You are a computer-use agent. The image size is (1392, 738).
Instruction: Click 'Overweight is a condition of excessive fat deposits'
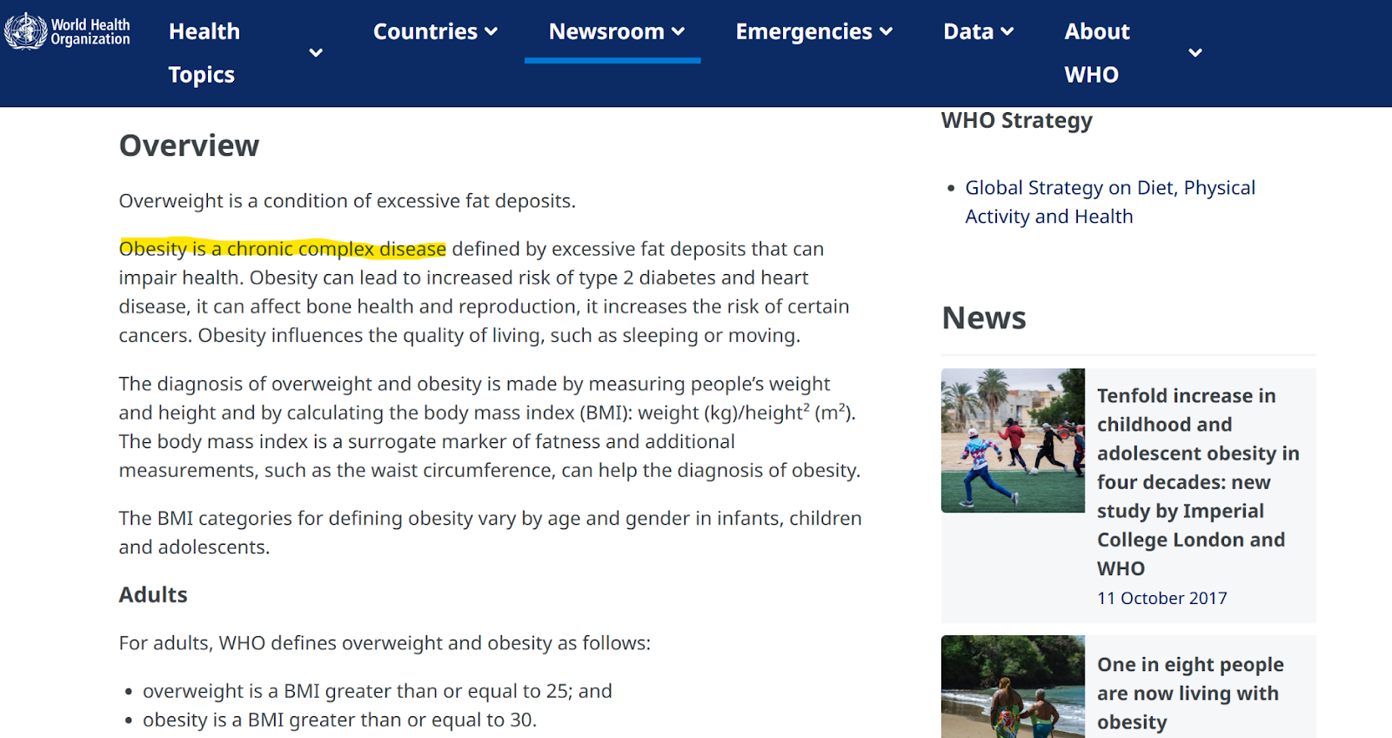pyautogui.click(x=347, y=201)
